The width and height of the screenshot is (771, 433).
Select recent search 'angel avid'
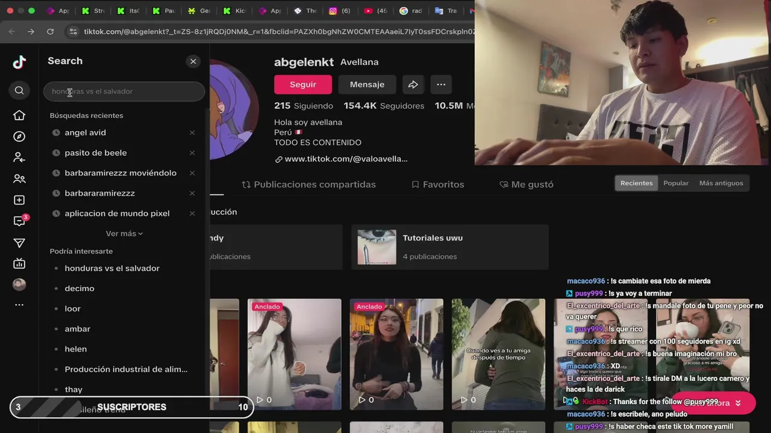click(85, 133)
